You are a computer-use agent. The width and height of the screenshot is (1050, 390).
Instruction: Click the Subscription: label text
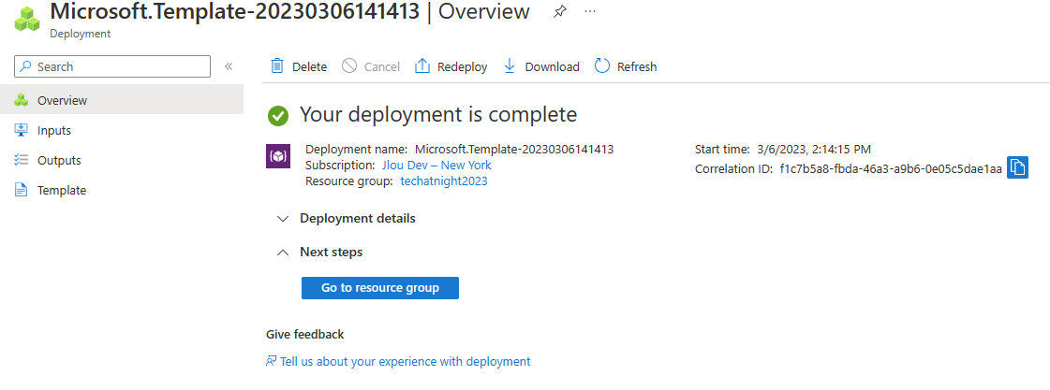[342, 166]
